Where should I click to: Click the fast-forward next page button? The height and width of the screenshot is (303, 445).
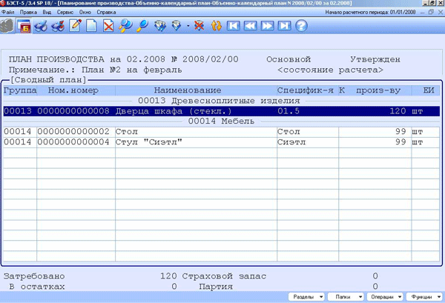(x=267, y=26)
